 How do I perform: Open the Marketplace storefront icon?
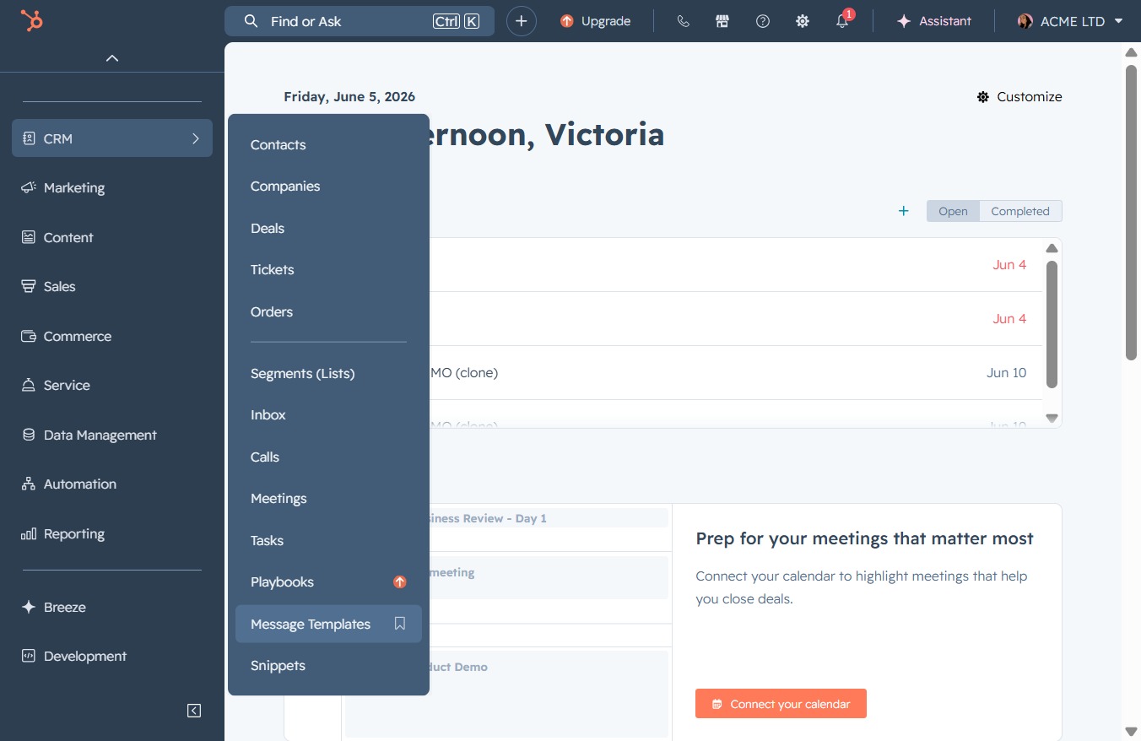pos(722,21)
